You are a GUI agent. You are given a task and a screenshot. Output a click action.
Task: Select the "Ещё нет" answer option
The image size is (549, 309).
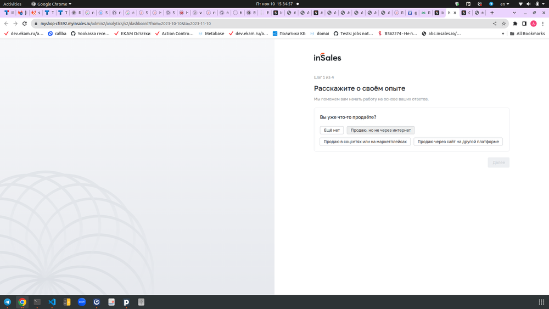click(332, 131)
